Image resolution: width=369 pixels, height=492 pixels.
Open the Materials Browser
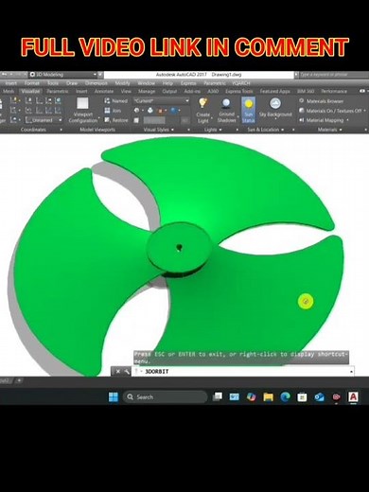[x=321, y=101]
